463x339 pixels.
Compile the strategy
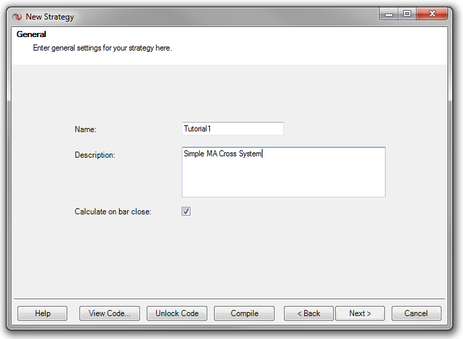[244, 313]
